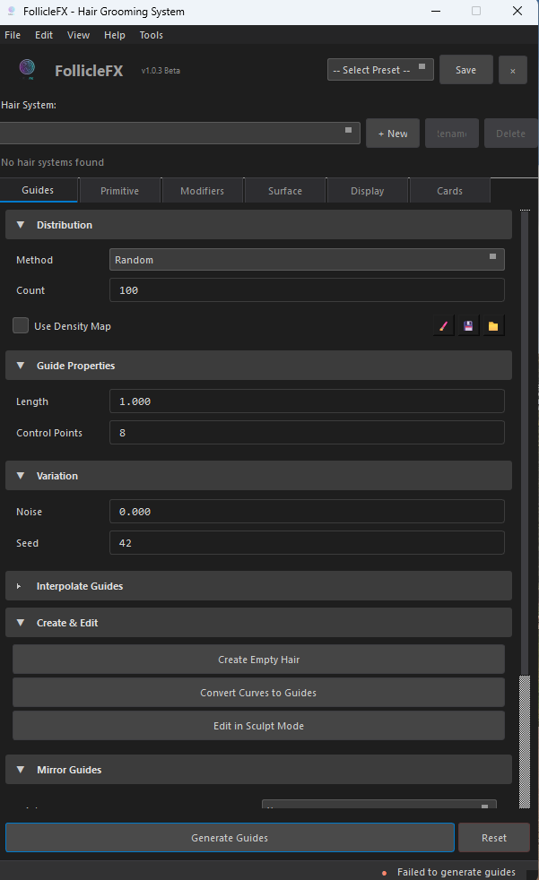The height and width of the screenshot is (880, 539).
Task: Click the red status indicator dot
Action: pyautogui.click(x=384, y=873)
